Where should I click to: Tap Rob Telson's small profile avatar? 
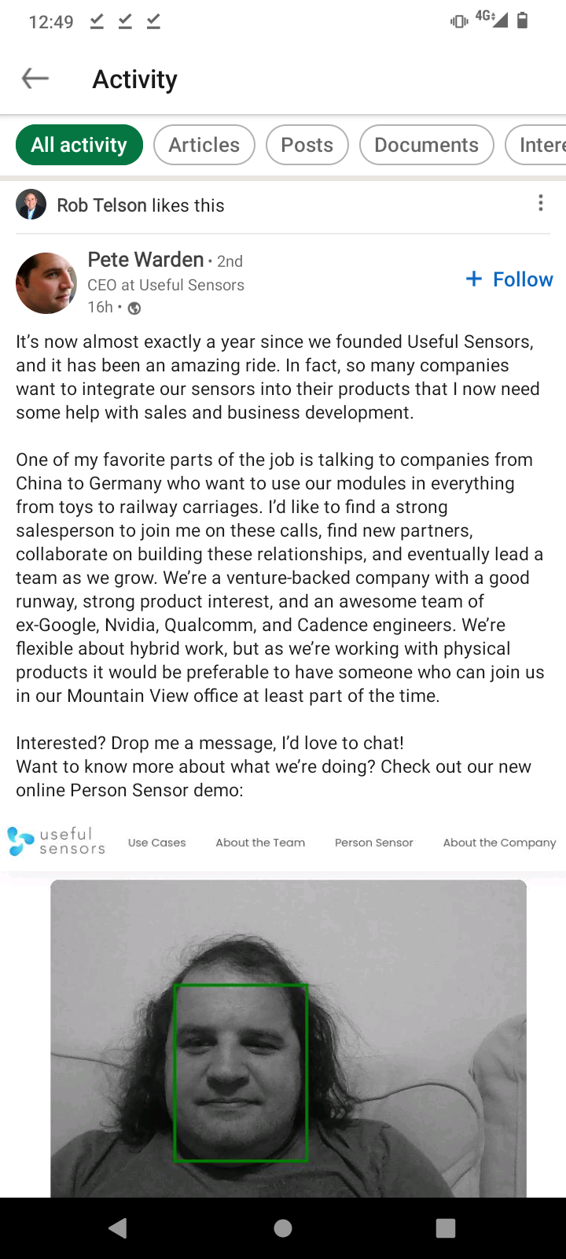(31, 205)
